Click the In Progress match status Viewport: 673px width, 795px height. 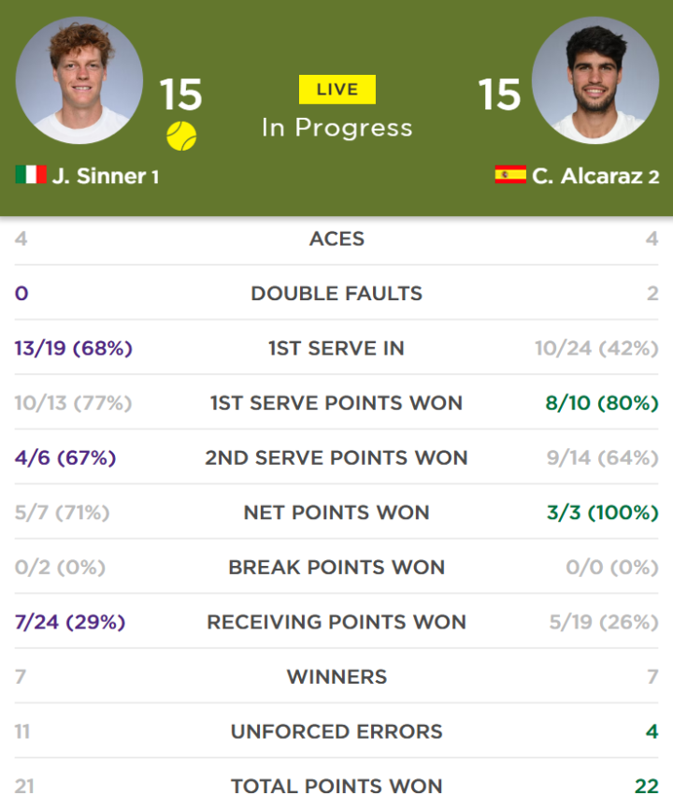point(337,127)
